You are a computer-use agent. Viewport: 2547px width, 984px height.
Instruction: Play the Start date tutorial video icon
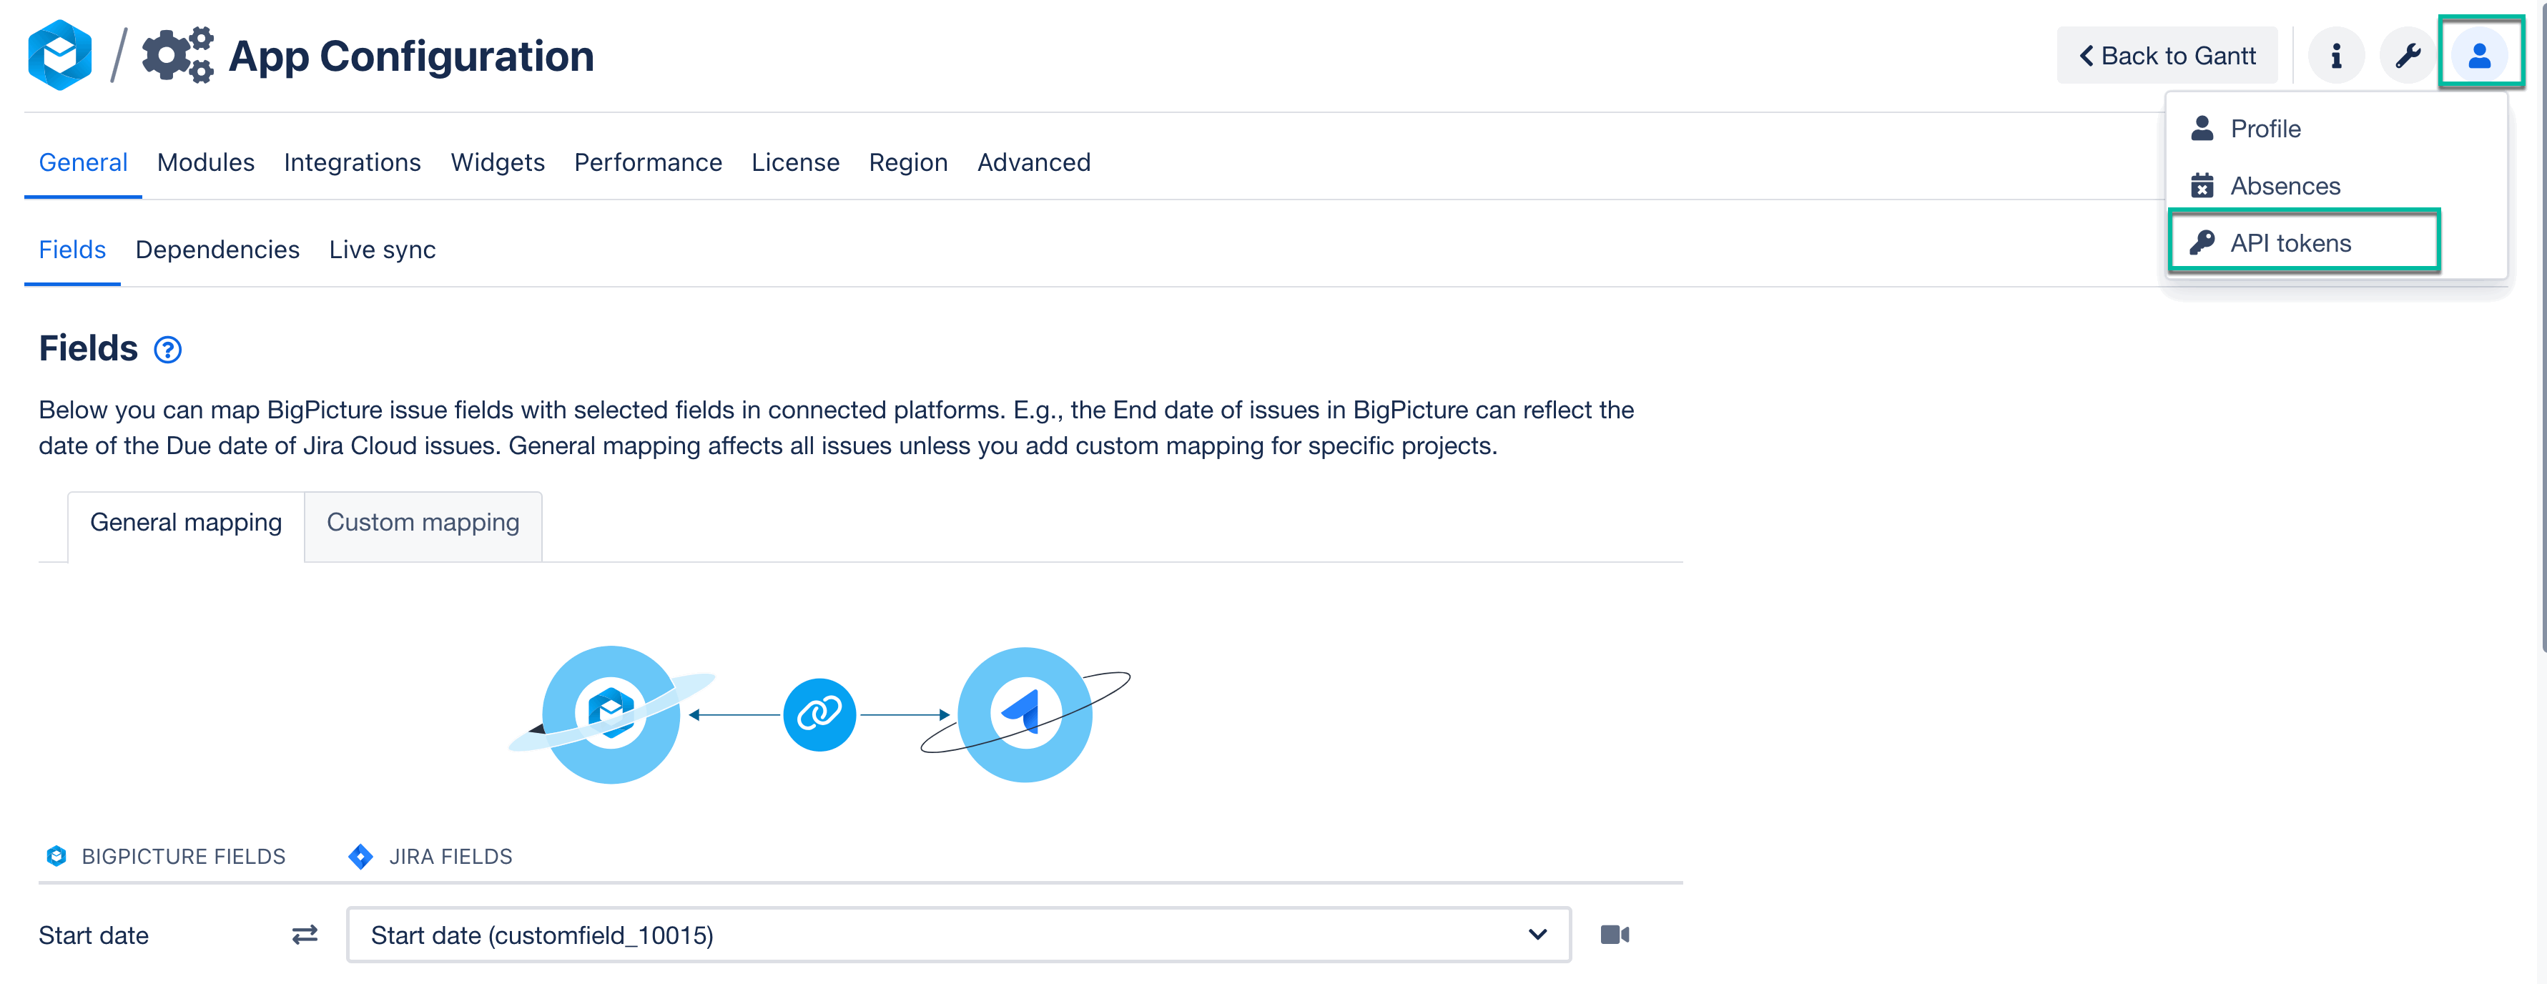(x=1615, y=933)
